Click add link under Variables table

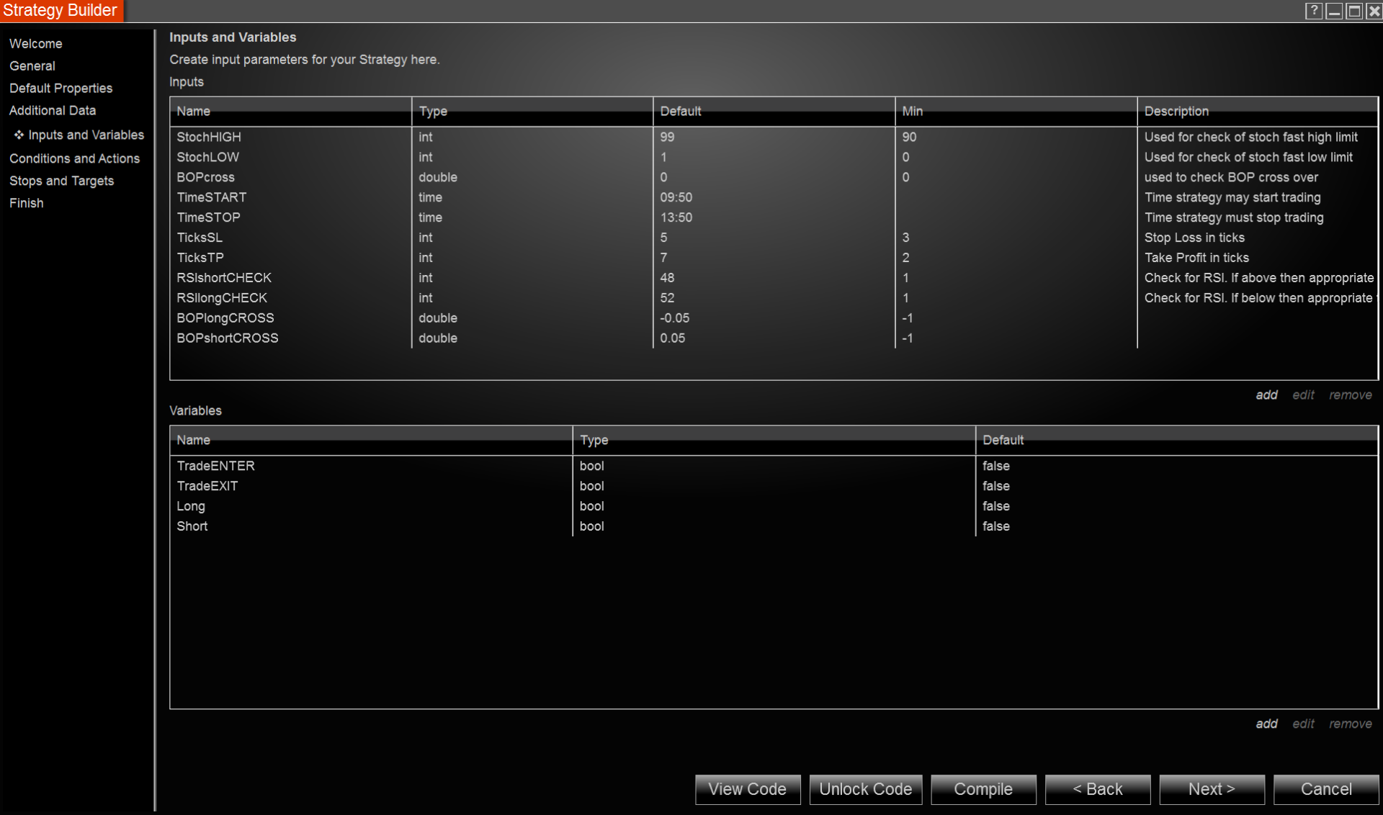[1266, 724]
